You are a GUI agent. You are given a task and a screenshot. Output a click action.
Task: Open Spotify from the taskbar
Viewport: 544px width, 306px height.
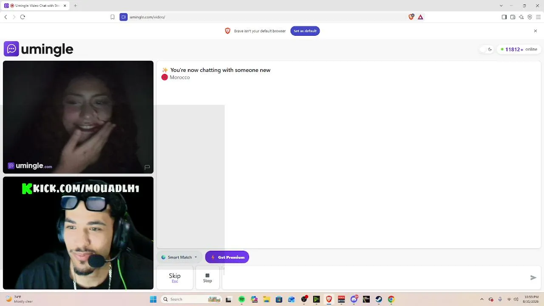242,299
